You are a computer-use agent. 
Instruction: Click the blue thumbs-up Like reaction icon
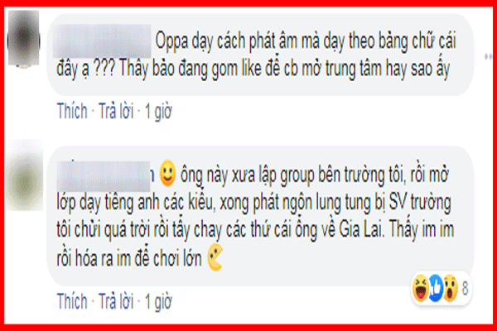(437, 288)
